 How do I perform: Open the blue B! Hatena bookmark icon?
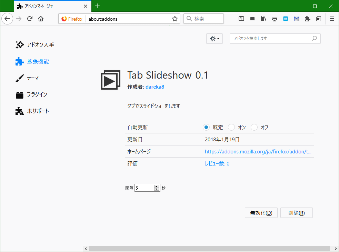point(286,19)
